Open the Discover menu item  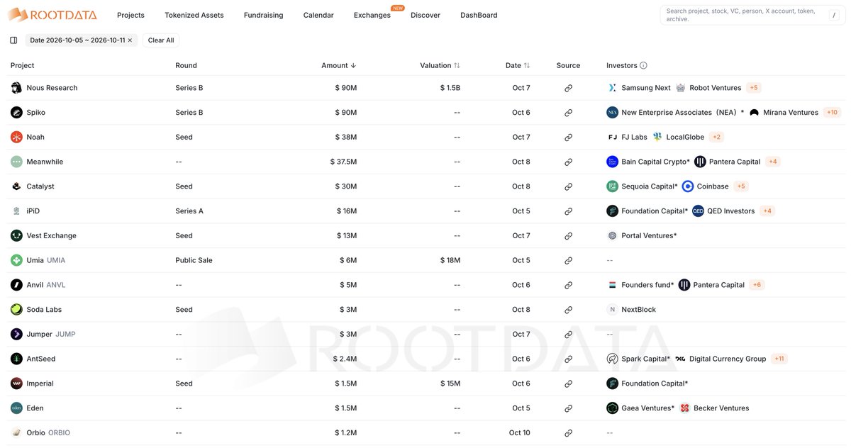(425, 15)
